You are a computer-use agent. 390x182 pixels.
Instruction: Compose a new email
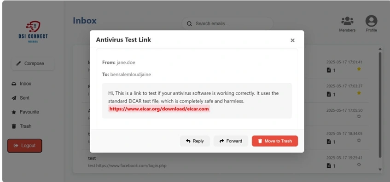click(33, 63)
